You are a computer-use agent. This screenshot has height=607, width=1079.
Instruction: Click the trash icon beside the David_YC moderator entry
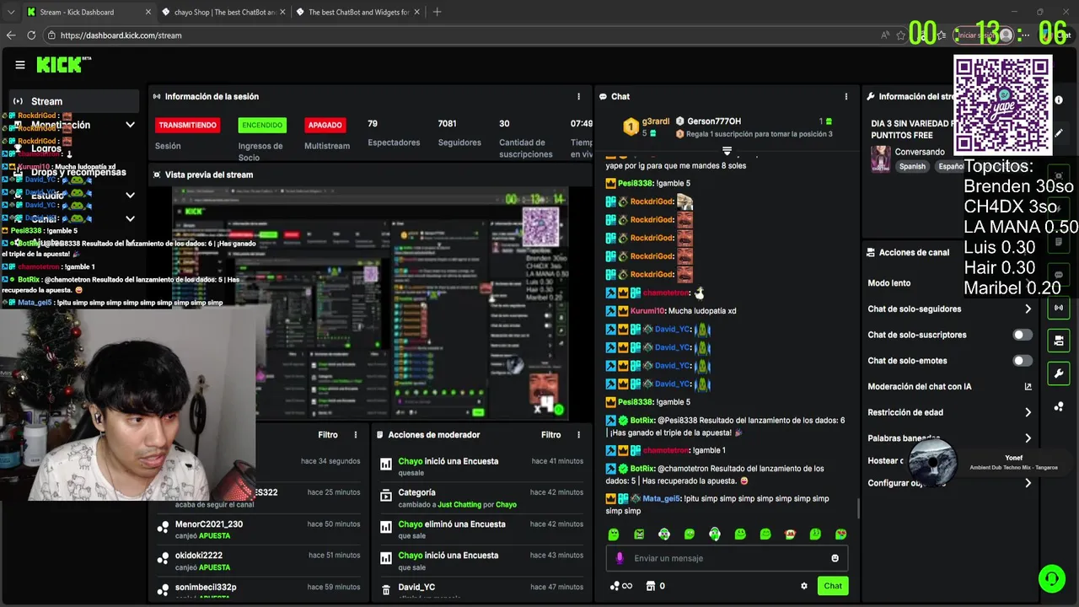click(386, 590)
